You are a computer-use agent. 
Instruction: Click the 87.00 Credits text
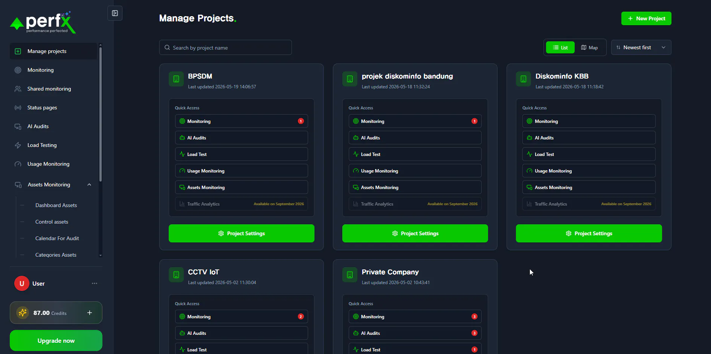pyautogui.click(x=50, y=313)
